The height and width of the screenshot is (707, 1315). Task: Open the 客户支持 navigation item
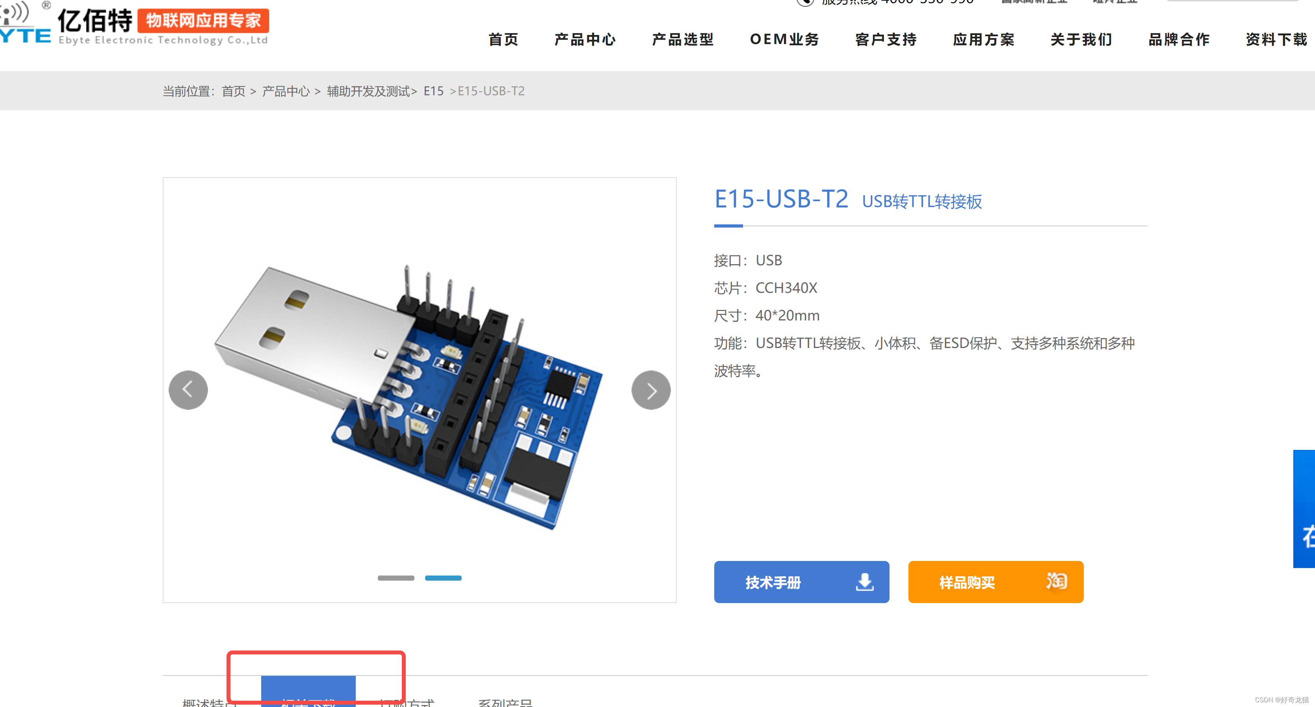click(886, 39)
